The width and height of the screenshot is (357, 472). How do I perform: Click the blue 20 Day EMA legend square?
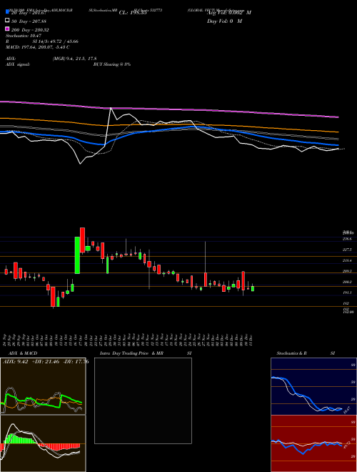tap(8, 12)
